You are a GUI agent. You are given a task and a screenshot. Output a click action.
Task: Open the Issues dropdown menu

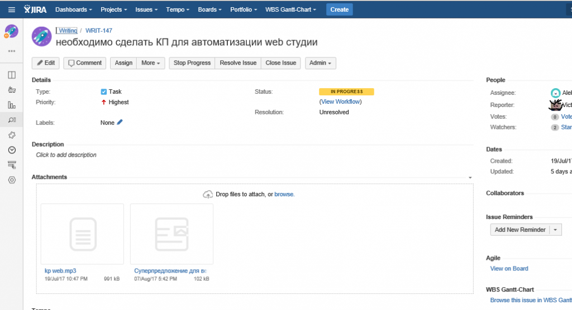[146, 10]
